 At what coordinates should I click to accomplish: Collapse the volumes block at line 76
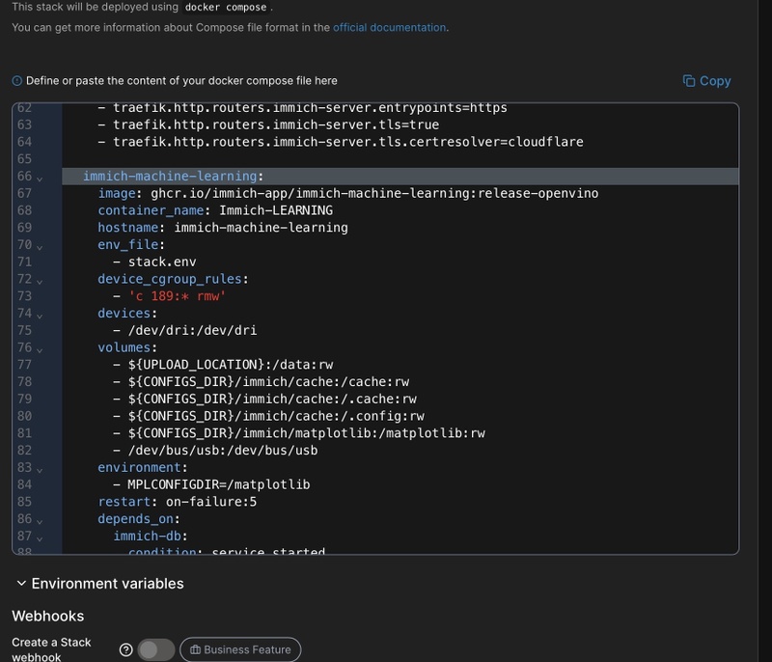coord(40,348)
